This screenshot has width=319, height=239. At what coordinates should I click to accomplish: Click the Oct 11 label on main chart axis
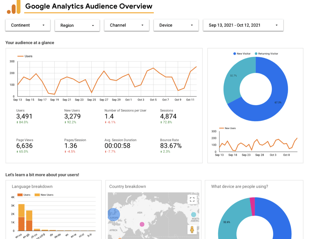point(190,100)
